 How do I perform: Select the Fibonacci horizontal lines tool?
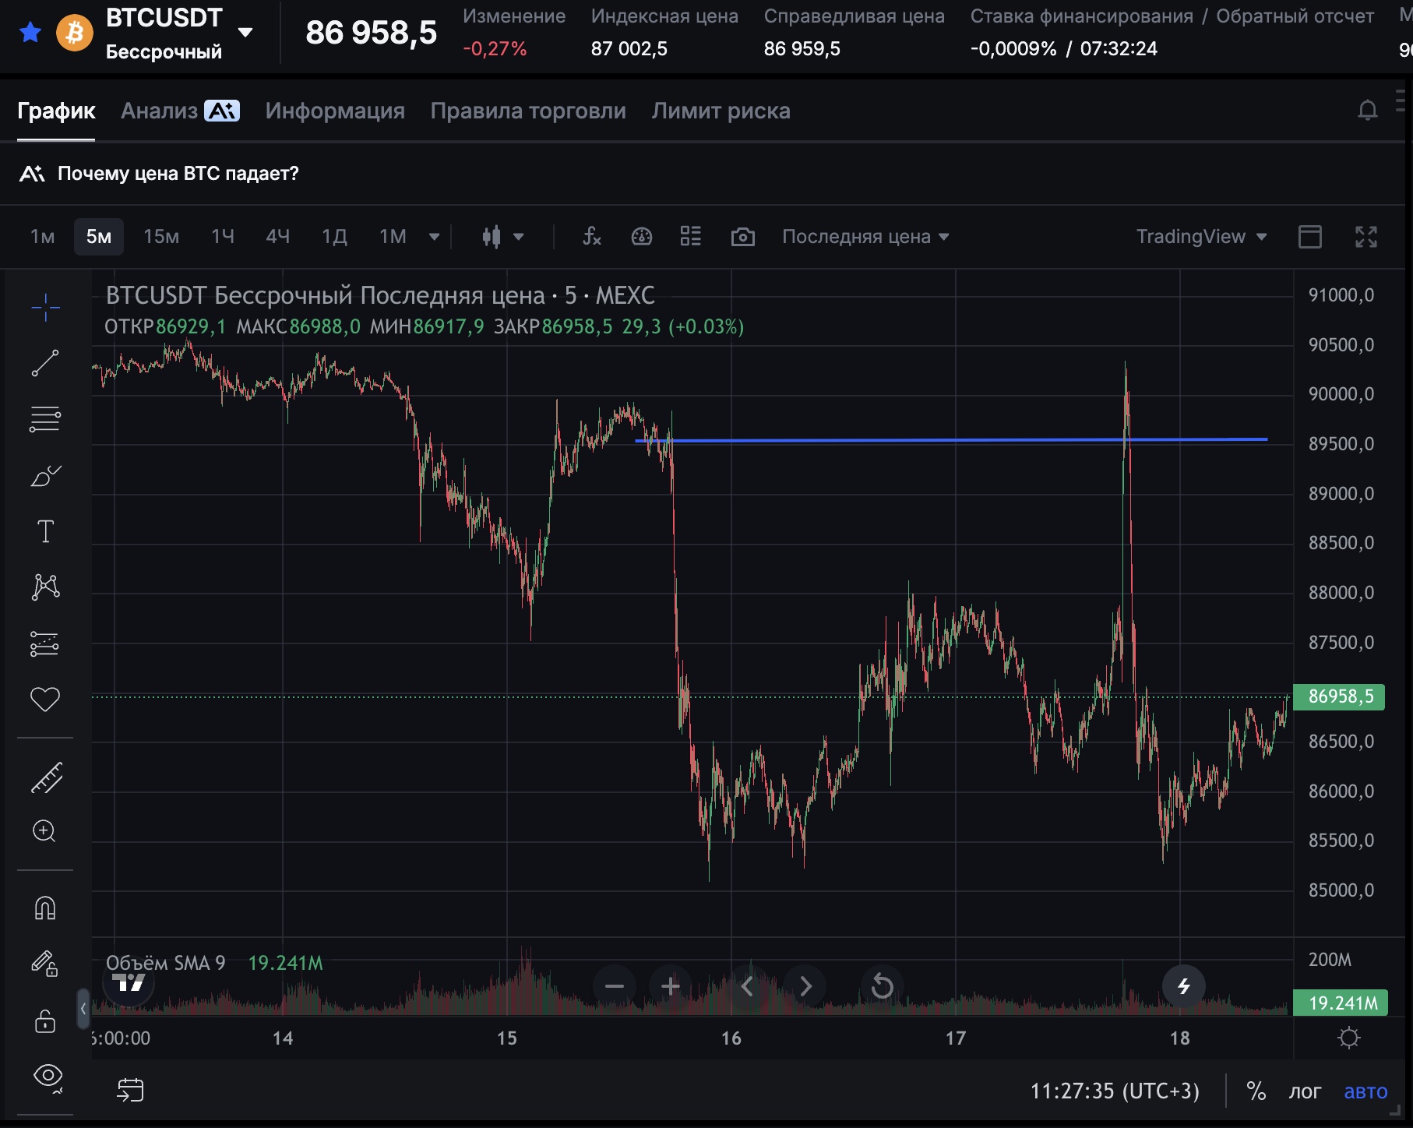point(45,419)
